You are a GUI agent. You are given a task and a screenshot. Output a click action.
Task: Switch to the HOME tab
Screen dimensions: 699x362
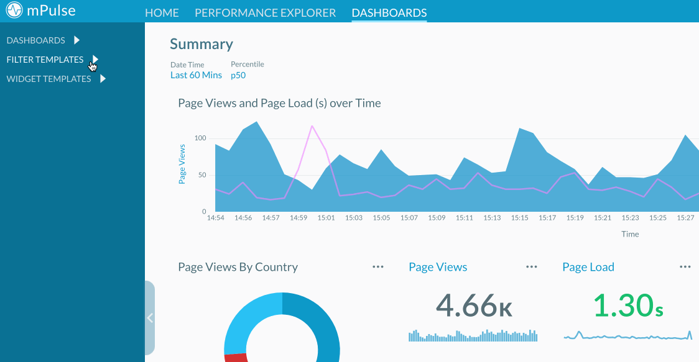tap(162, 12)
